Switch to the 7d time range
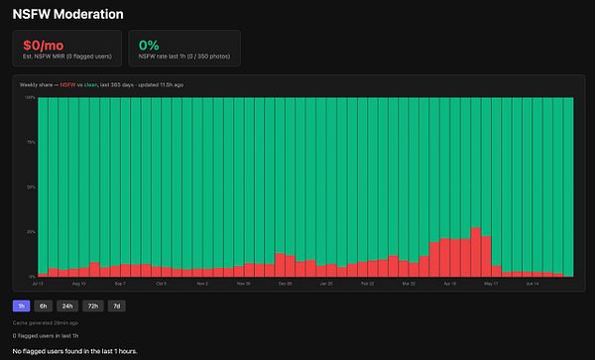Image resolution: width=595 pixels, height=360 pixels. (x=117, y=305)
